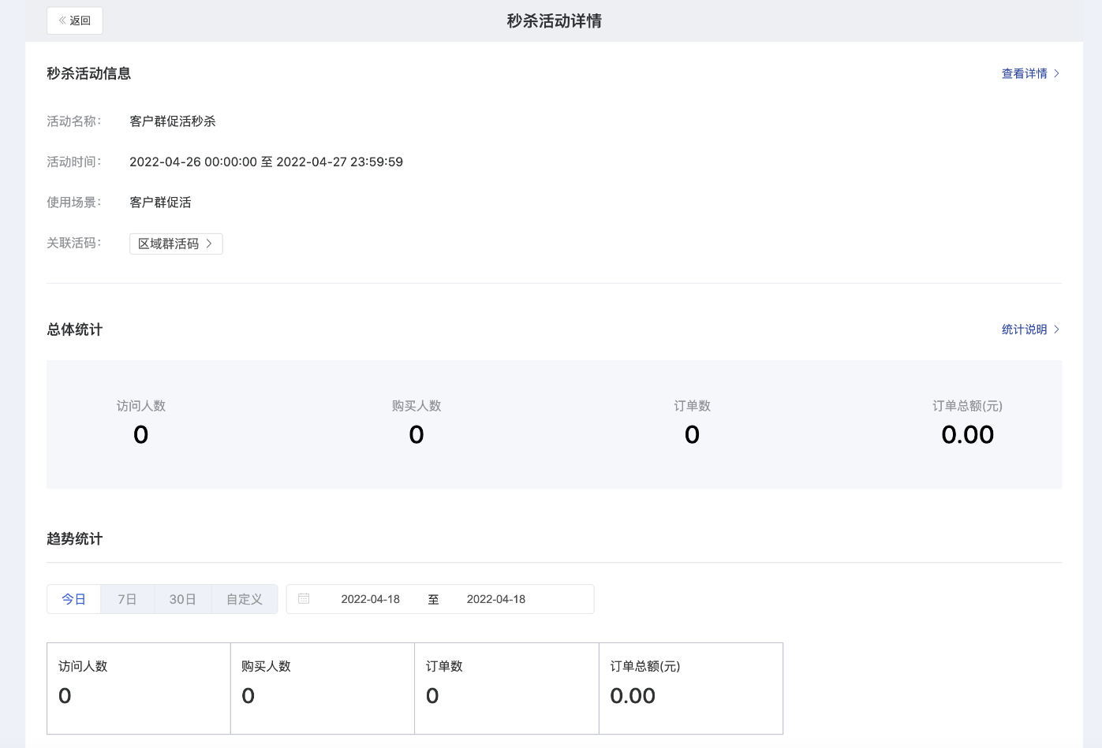This screenshot has height=748, width=1102.
Task: Select the 订单总额(元) trend card
Action: click(x=691, y=688)
